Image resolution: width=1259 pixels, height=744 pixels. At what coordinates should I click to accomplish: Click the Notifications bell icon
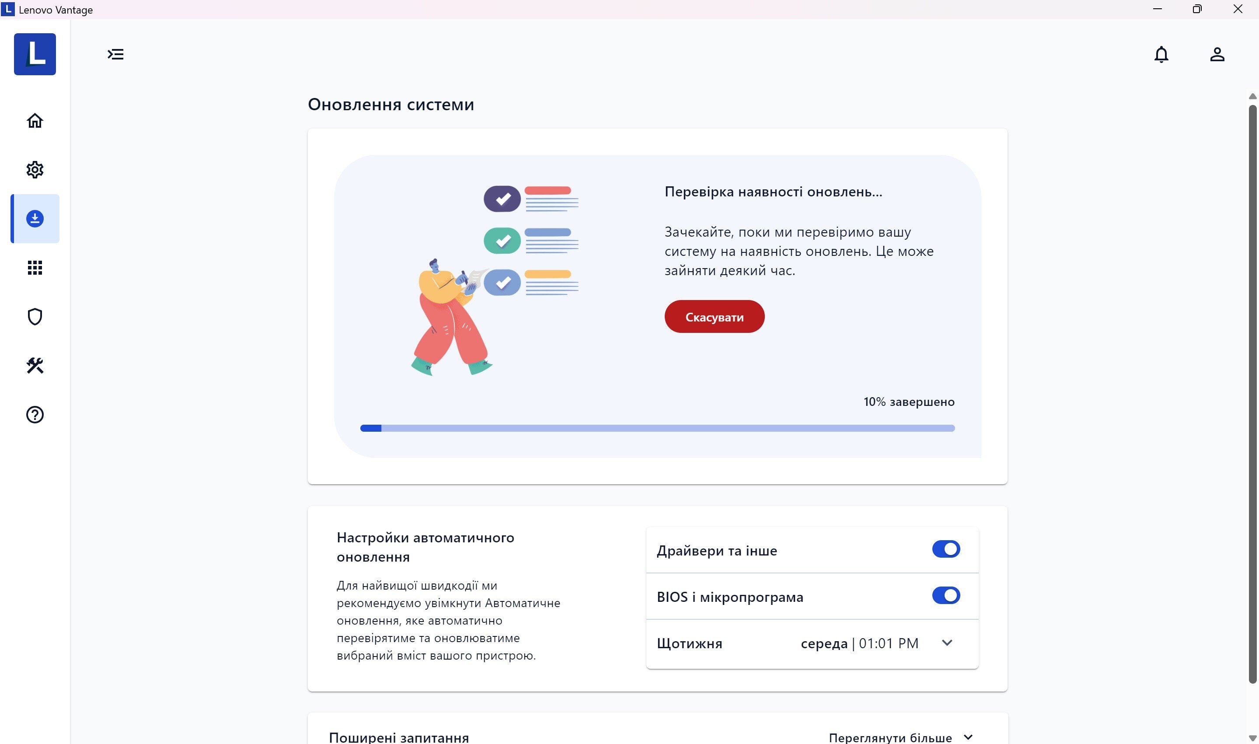pos(1161,54)
